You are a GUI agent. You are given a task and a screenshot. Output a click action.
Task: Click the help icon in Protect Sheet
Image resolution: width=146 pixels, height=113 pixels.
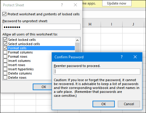click(x=62, y=5)
